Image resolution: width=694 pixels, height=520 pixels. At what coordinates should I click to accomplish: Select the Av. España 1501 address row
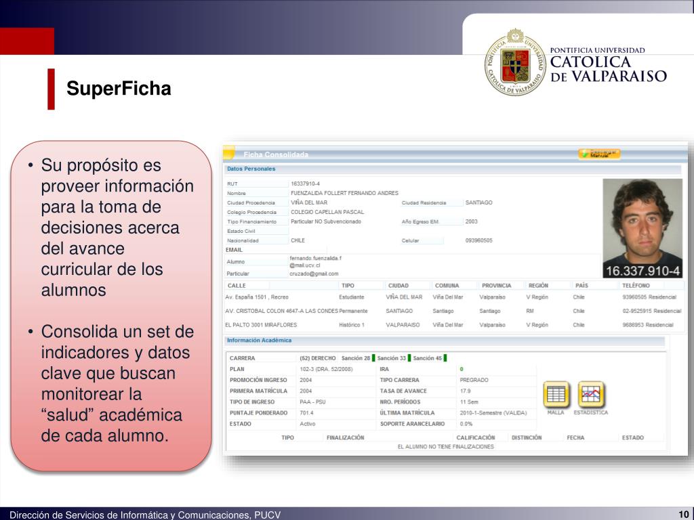453,297
